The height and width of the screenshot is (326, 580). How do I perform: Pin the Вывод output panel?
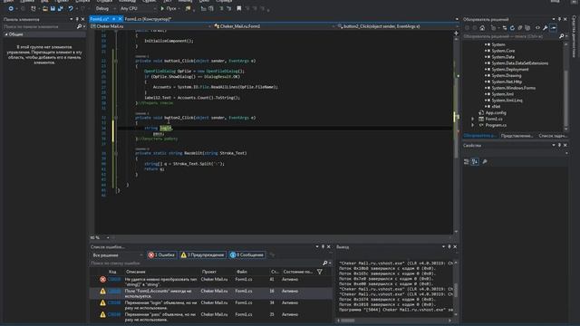[x=449, y=247]
